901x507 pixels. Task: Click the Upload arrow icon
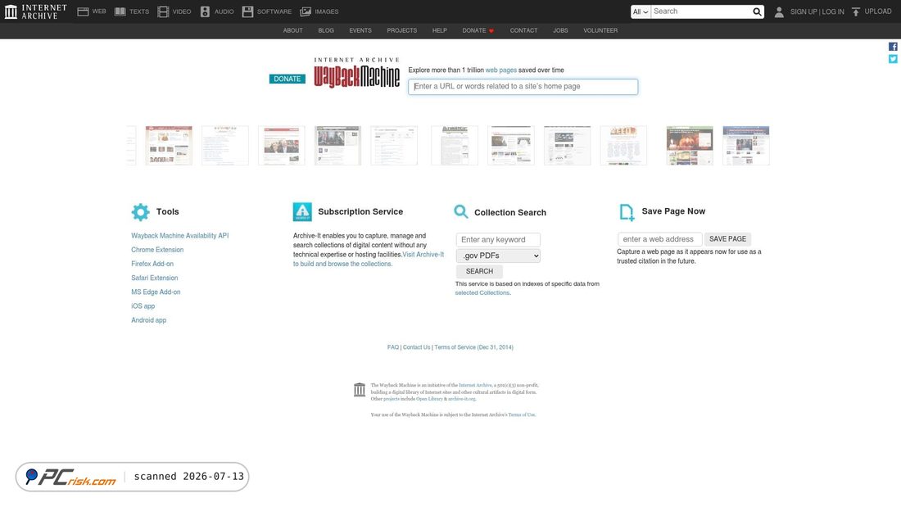(x=856, y=11)
